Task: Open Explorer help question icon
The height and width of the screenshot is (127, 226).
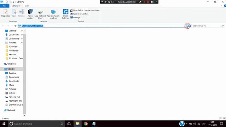Action: click(225, 6)
